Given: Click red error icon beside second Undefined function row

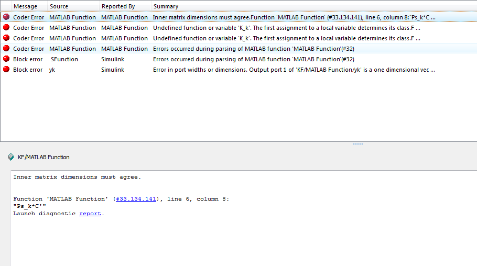Looking at the screenshot, I should [6, 38].
